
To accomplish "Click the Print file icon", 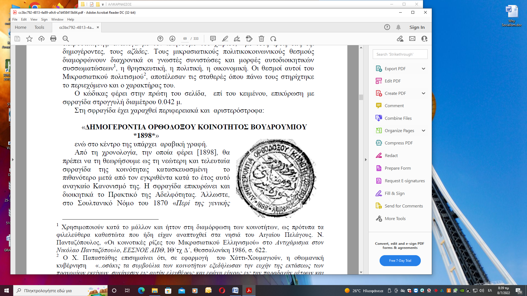I will click(x=53, y=39).
